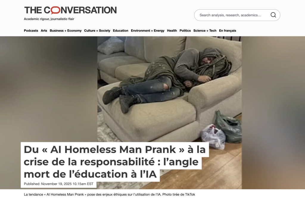
Task: Navigate to Education section
Action: [x=121, y=31]
